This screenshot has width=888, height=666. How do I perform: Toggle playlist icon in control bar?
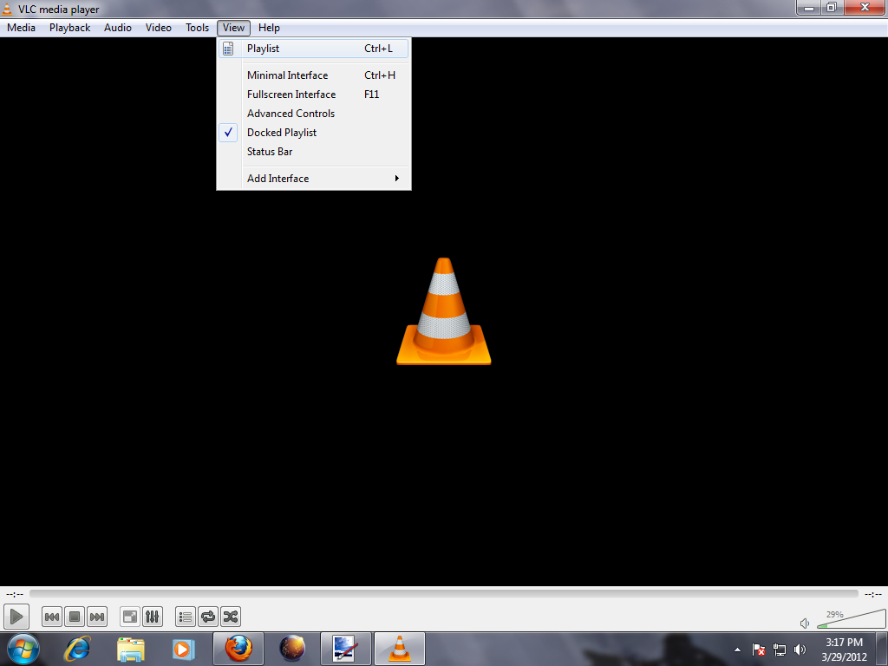(186, 617)
